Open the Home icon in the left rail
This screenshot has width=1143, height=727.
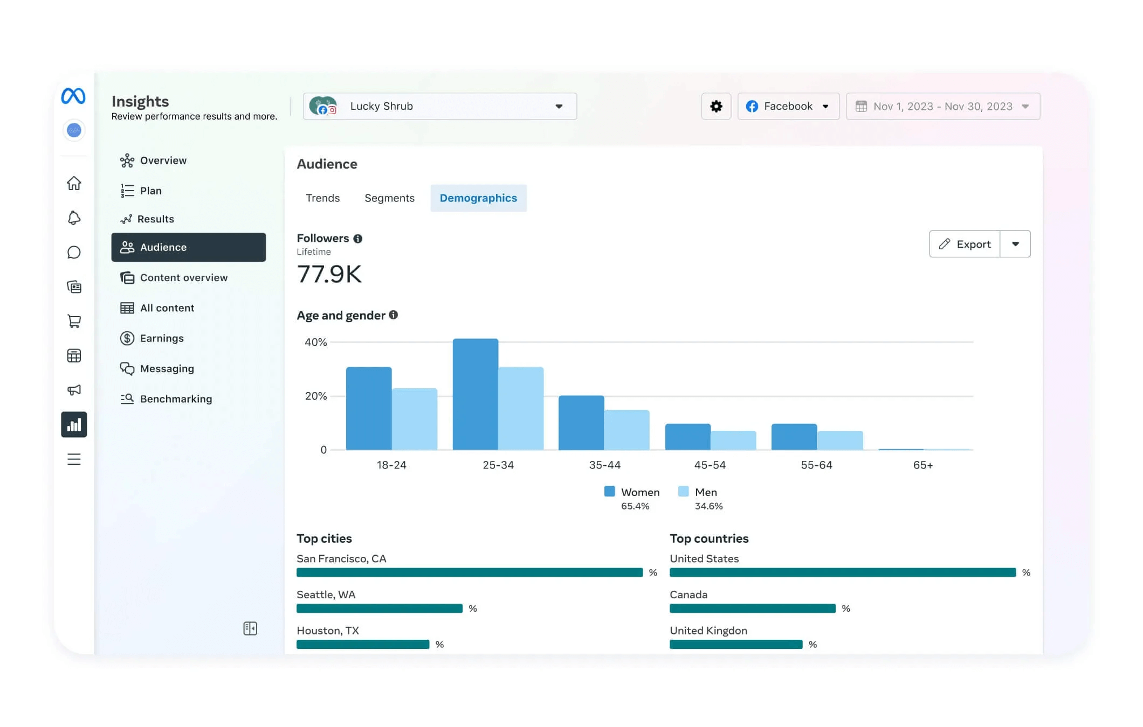(74, 184)
